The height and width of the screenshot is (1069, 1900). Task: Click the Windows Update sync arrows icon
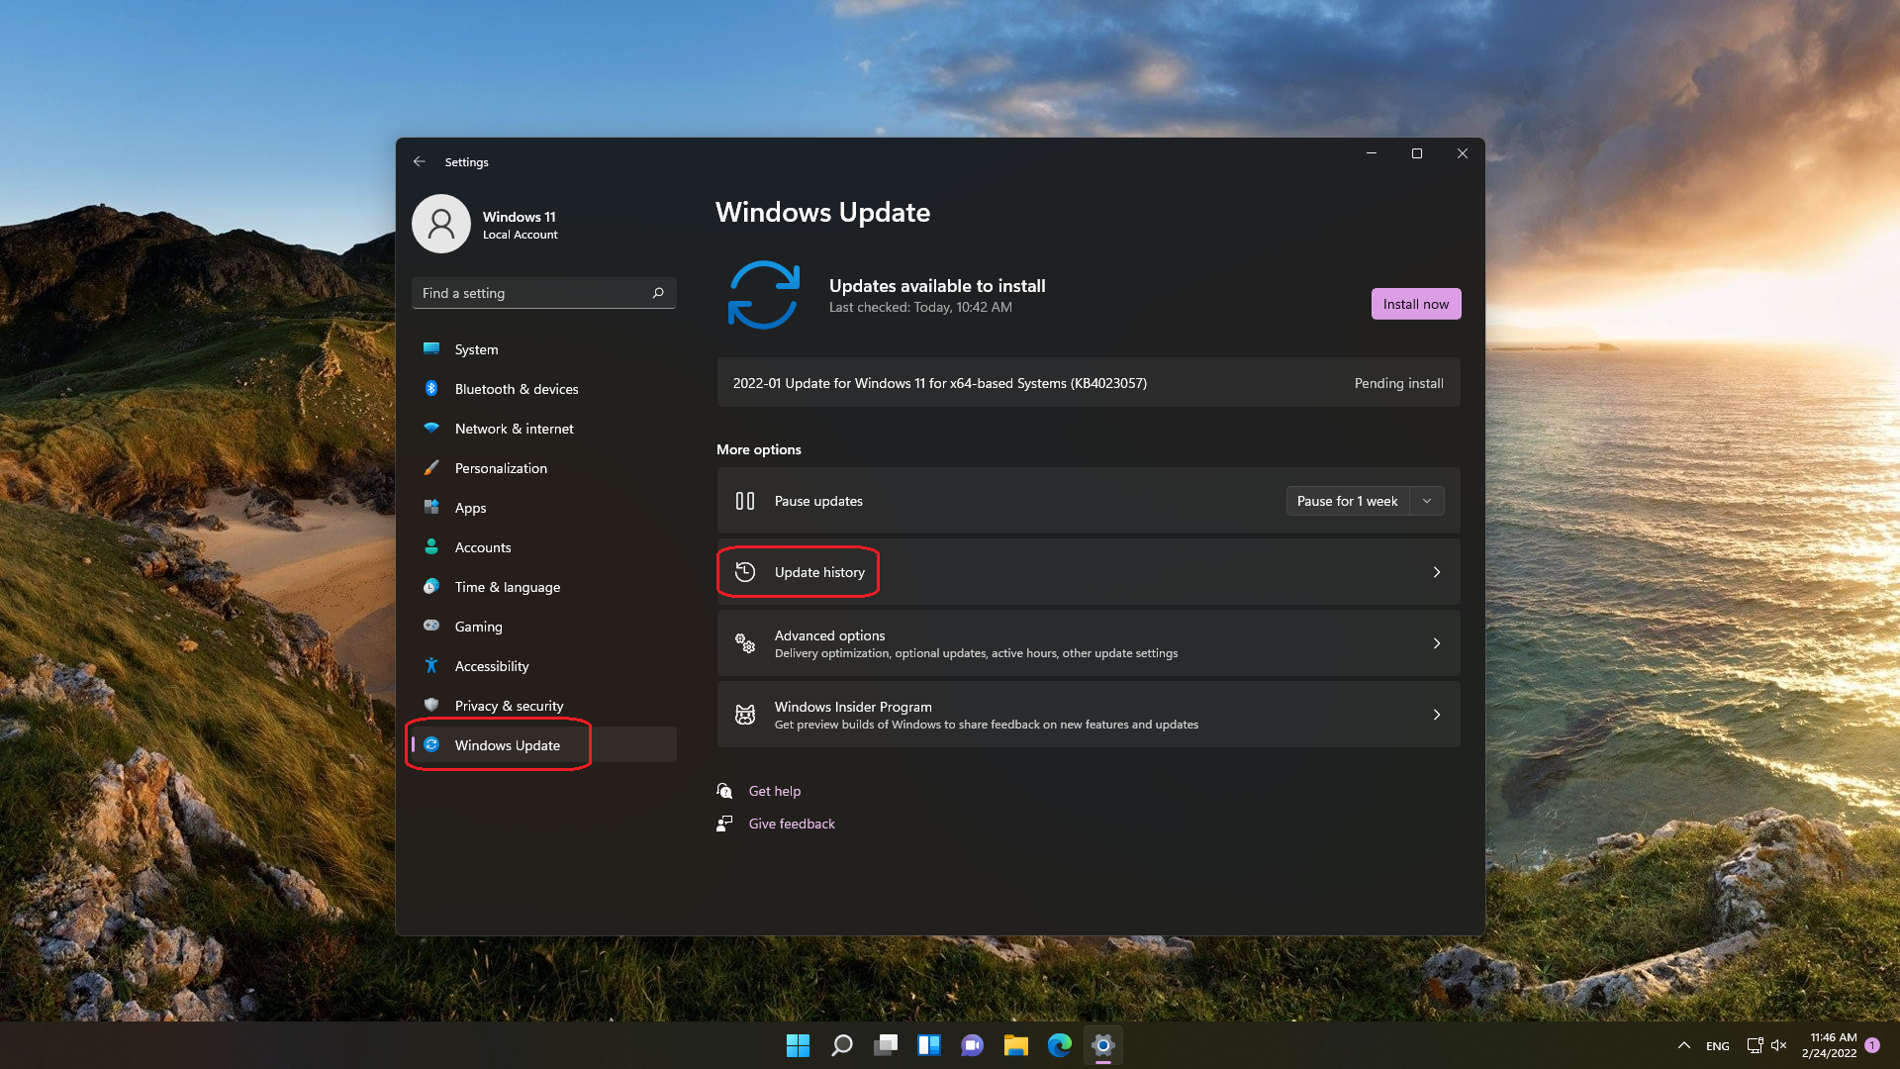763,295
